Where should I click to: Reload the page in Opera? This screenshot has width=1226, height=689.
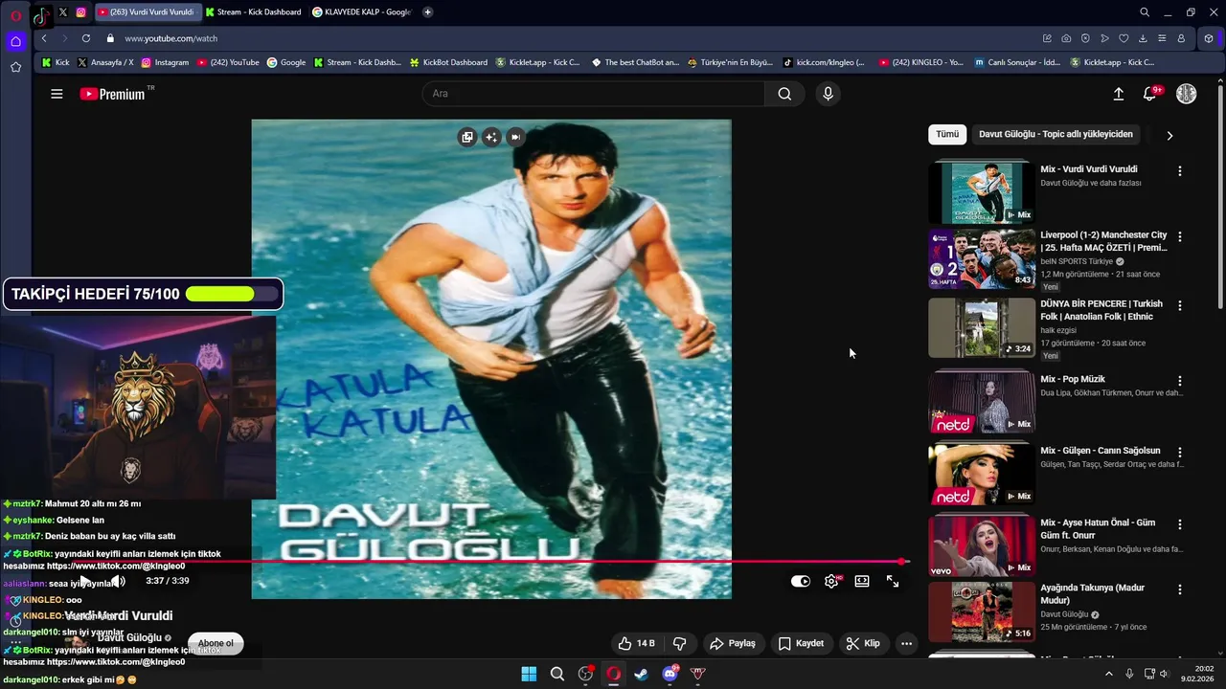point(86,38)
